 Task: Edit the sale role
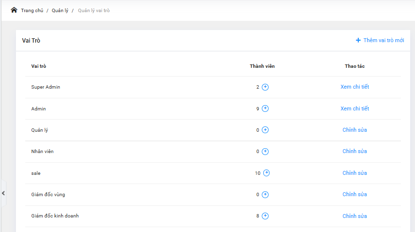(354, 173)
